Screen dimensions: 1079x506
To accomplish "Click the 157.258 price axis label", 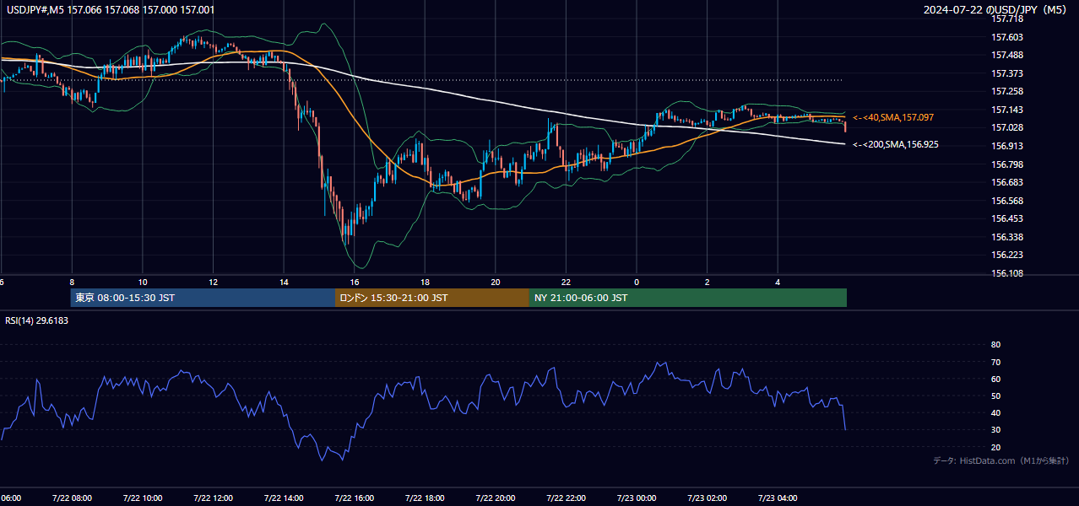I will point(1006,91).
